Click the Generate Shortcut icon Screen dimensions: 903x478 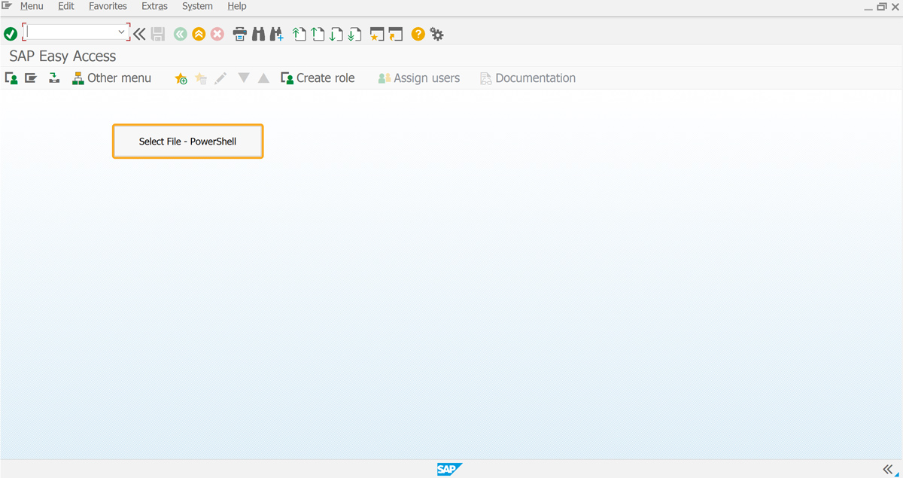click(396, 34)
